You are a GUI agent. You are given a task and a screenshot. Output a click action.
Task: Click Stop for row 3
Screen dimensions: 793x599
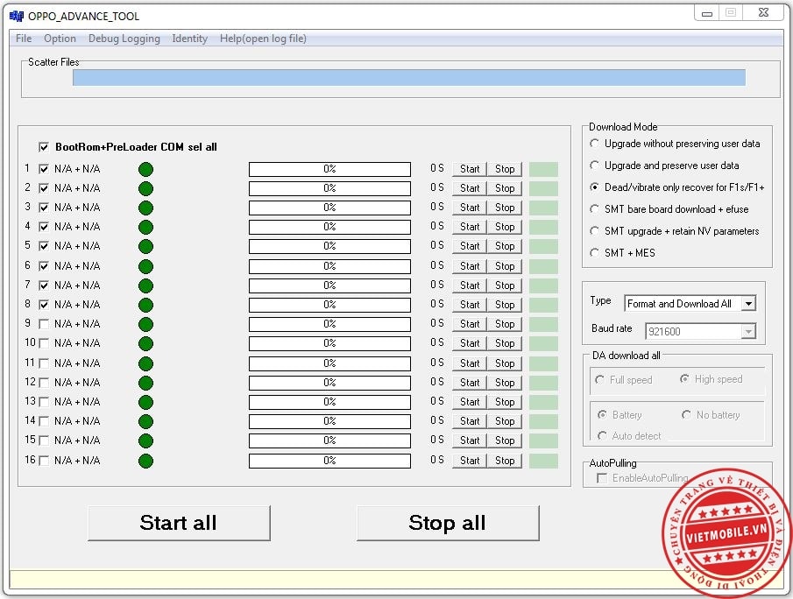[x=505, y=208]
